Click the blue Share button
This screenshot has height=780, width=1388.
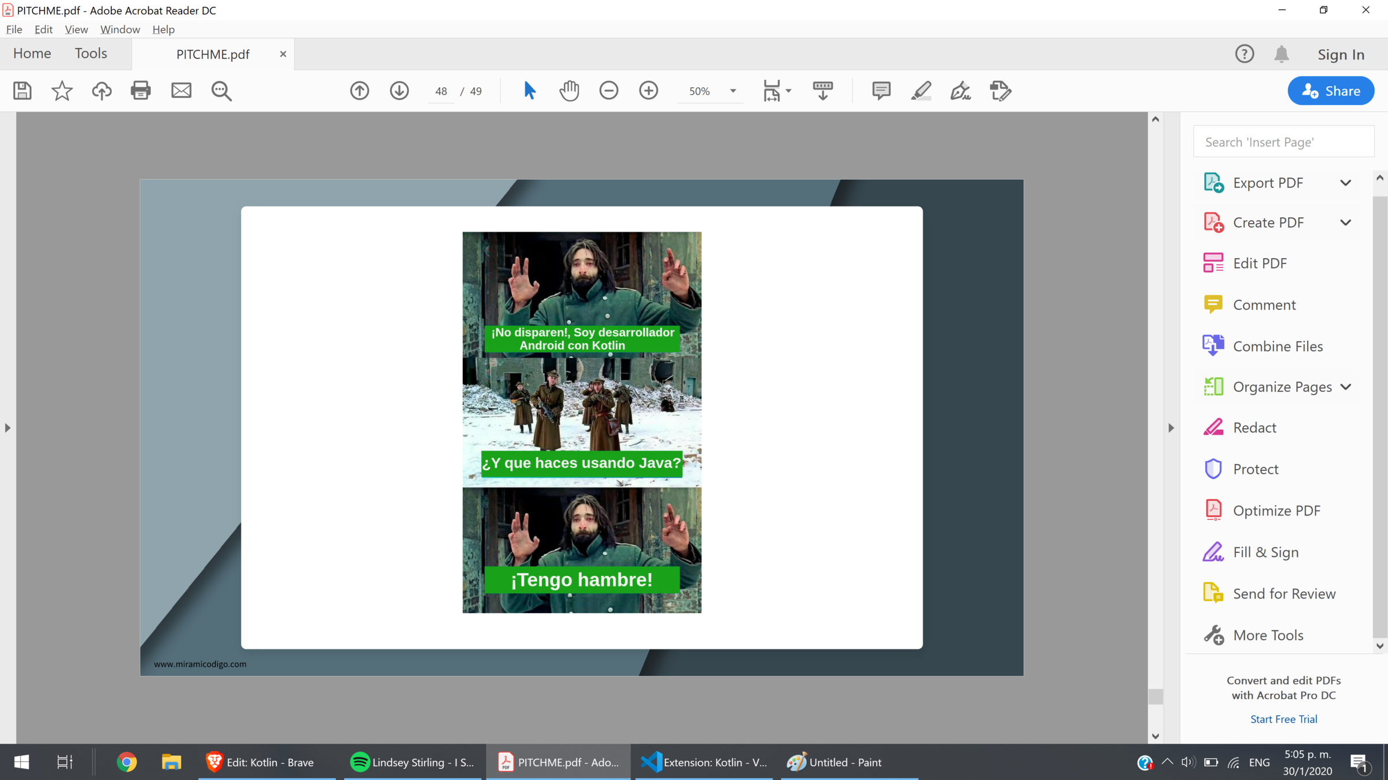point(1330,91)
